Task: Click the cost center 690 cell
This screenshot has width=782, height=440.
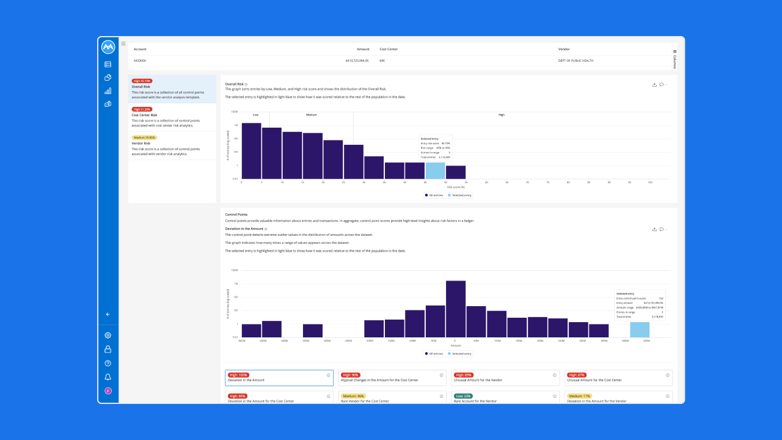Action: pos(382,61)
